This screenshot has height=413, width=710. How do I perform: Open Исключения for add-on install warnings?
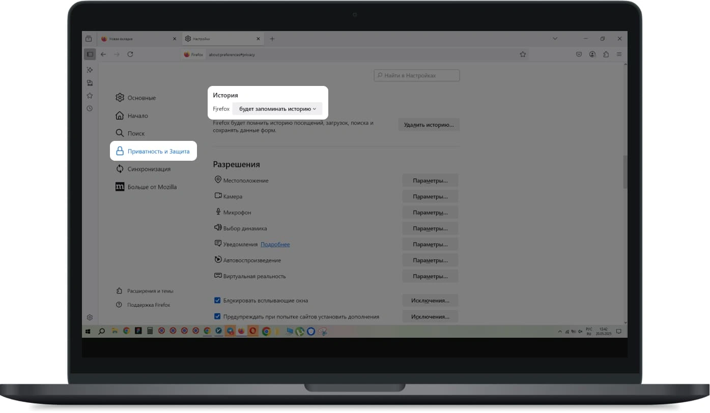pyautogui.click(x=430, y=316)
